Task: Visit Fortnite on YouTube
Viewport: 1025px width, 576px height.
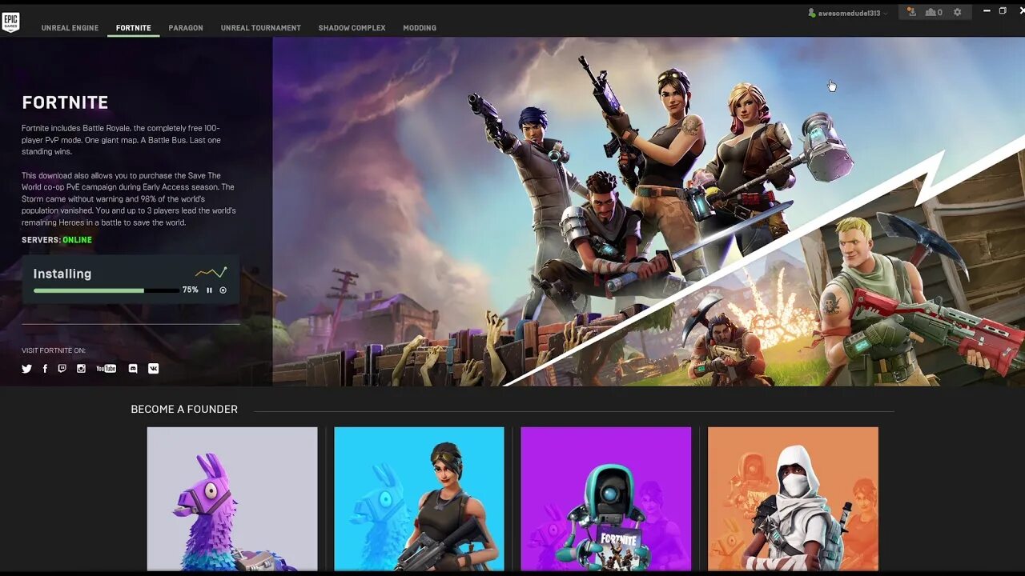Action: tap(106, 369)
